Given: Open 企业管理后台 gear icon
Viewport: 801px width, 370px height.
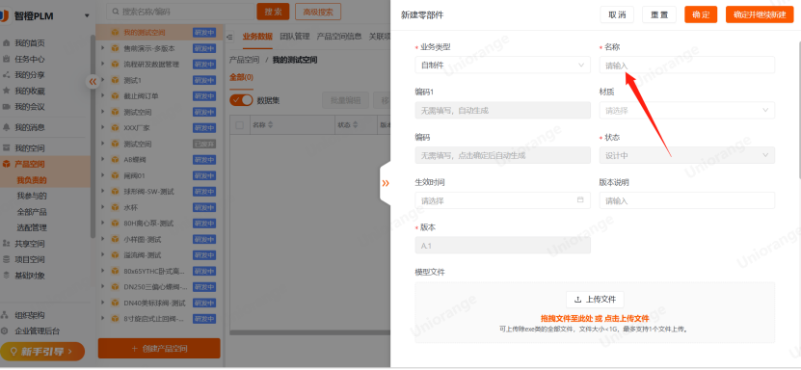Looking at the screenshot, I should click(x=6, y=330).
